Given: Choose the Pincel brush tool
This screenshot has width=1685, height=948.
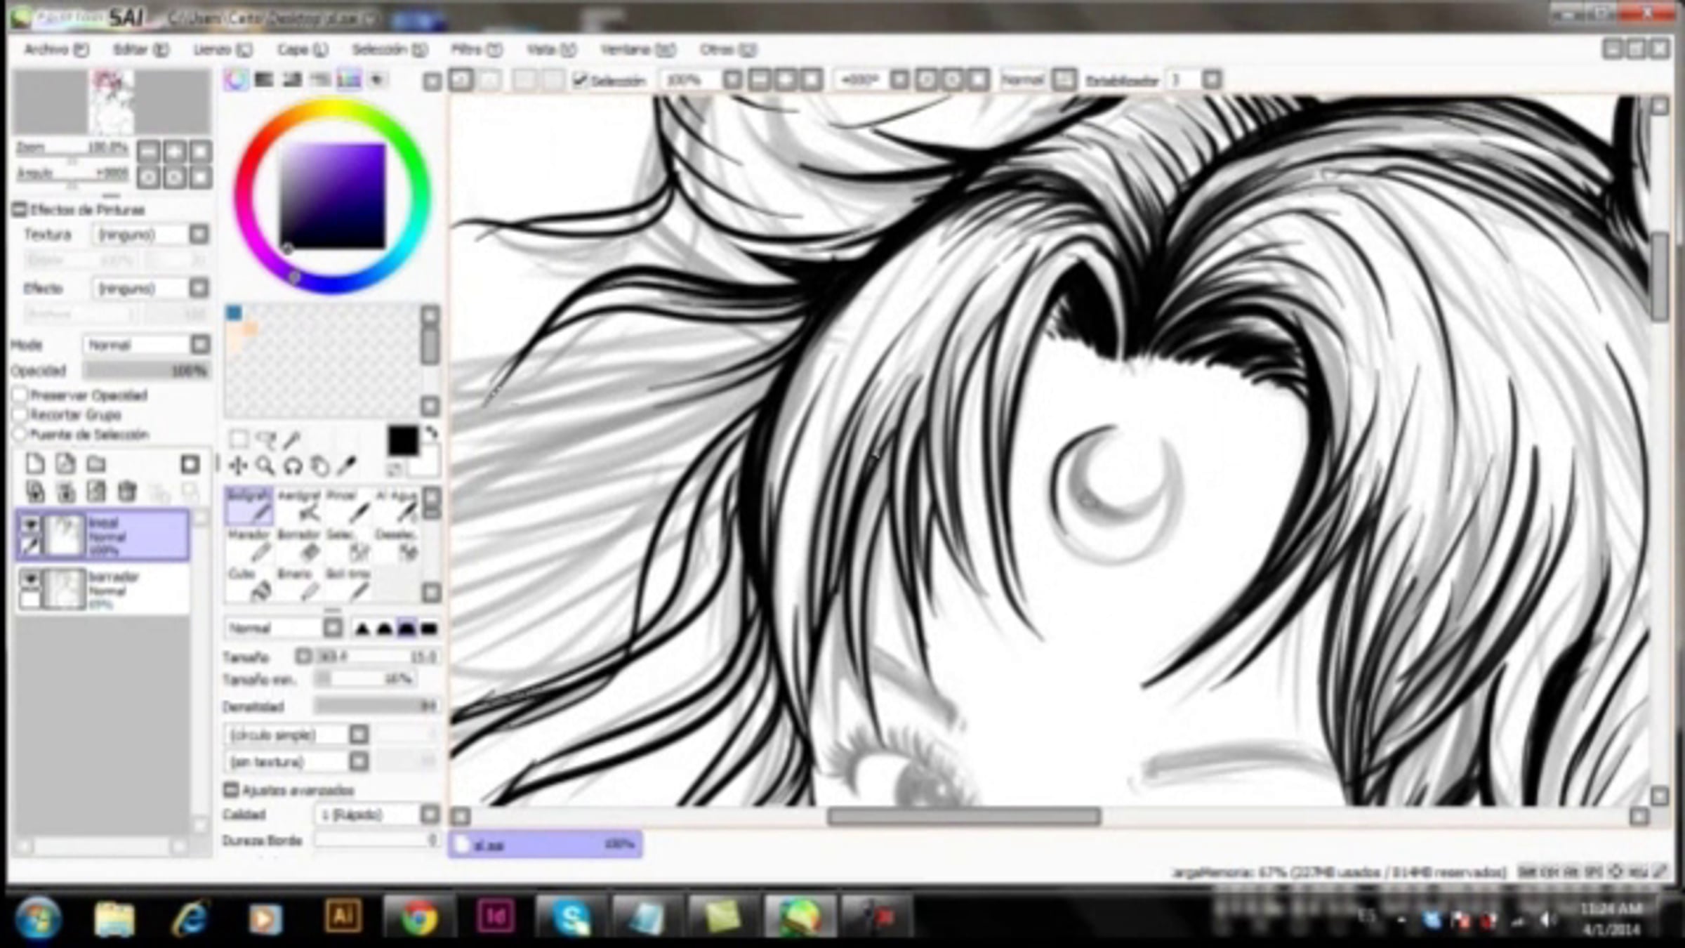Looking at the screenshot, I should pos(350,506).
